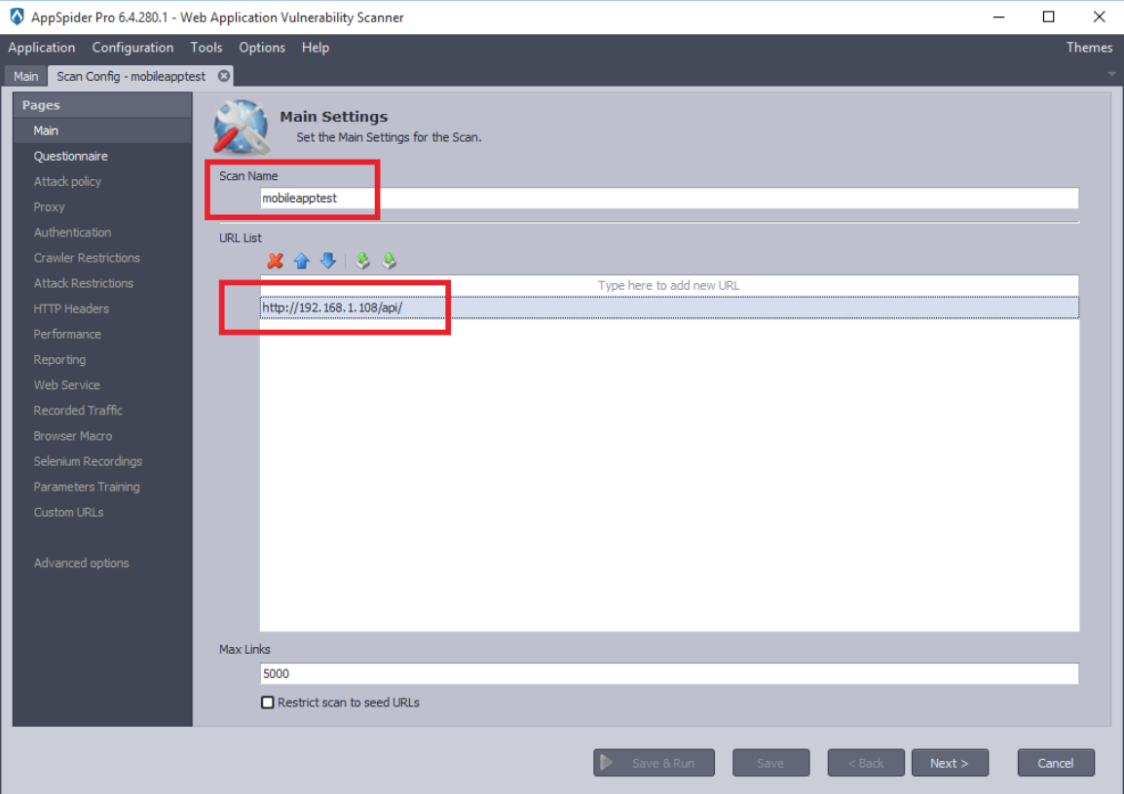The image size is (1124, 794).
Task: Open the Themes menu
Action: tap(1089, 48)
